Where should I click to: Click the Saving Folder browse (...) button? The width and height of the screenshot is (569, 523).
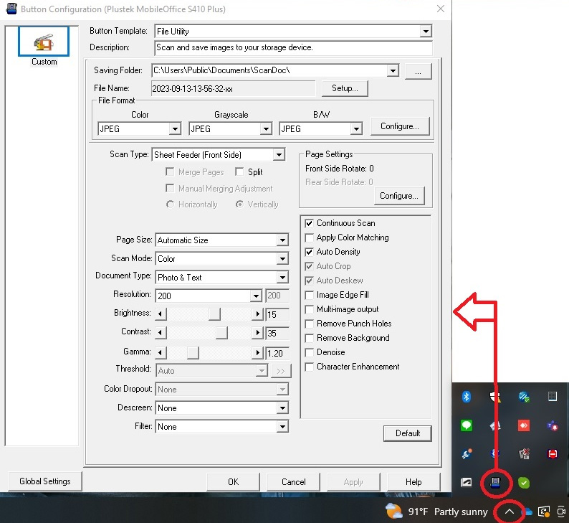click(418, 70)
